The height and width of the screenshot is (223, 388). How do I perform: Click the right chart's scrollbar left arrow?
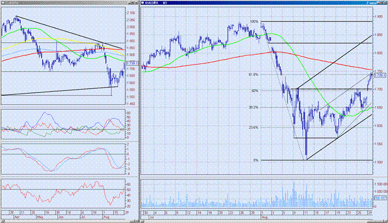143,221
